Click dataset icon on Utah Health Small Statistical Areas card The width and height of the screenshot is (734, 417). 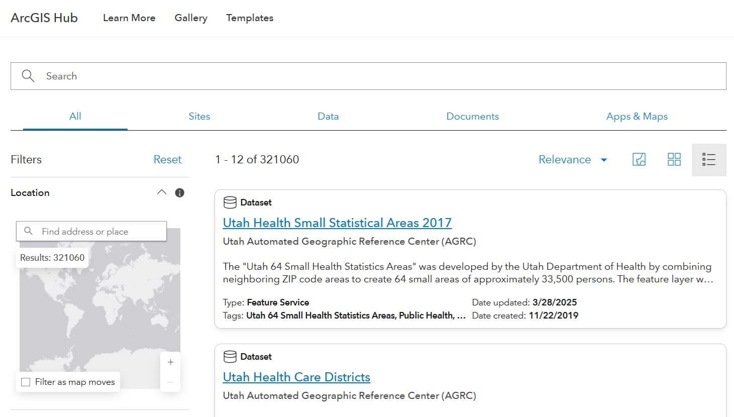[x=230, y=202]
